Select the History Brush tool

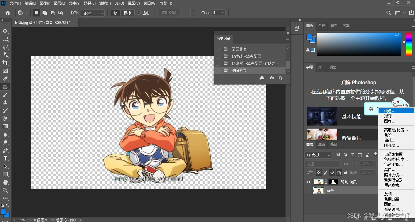tap(5, 111)
